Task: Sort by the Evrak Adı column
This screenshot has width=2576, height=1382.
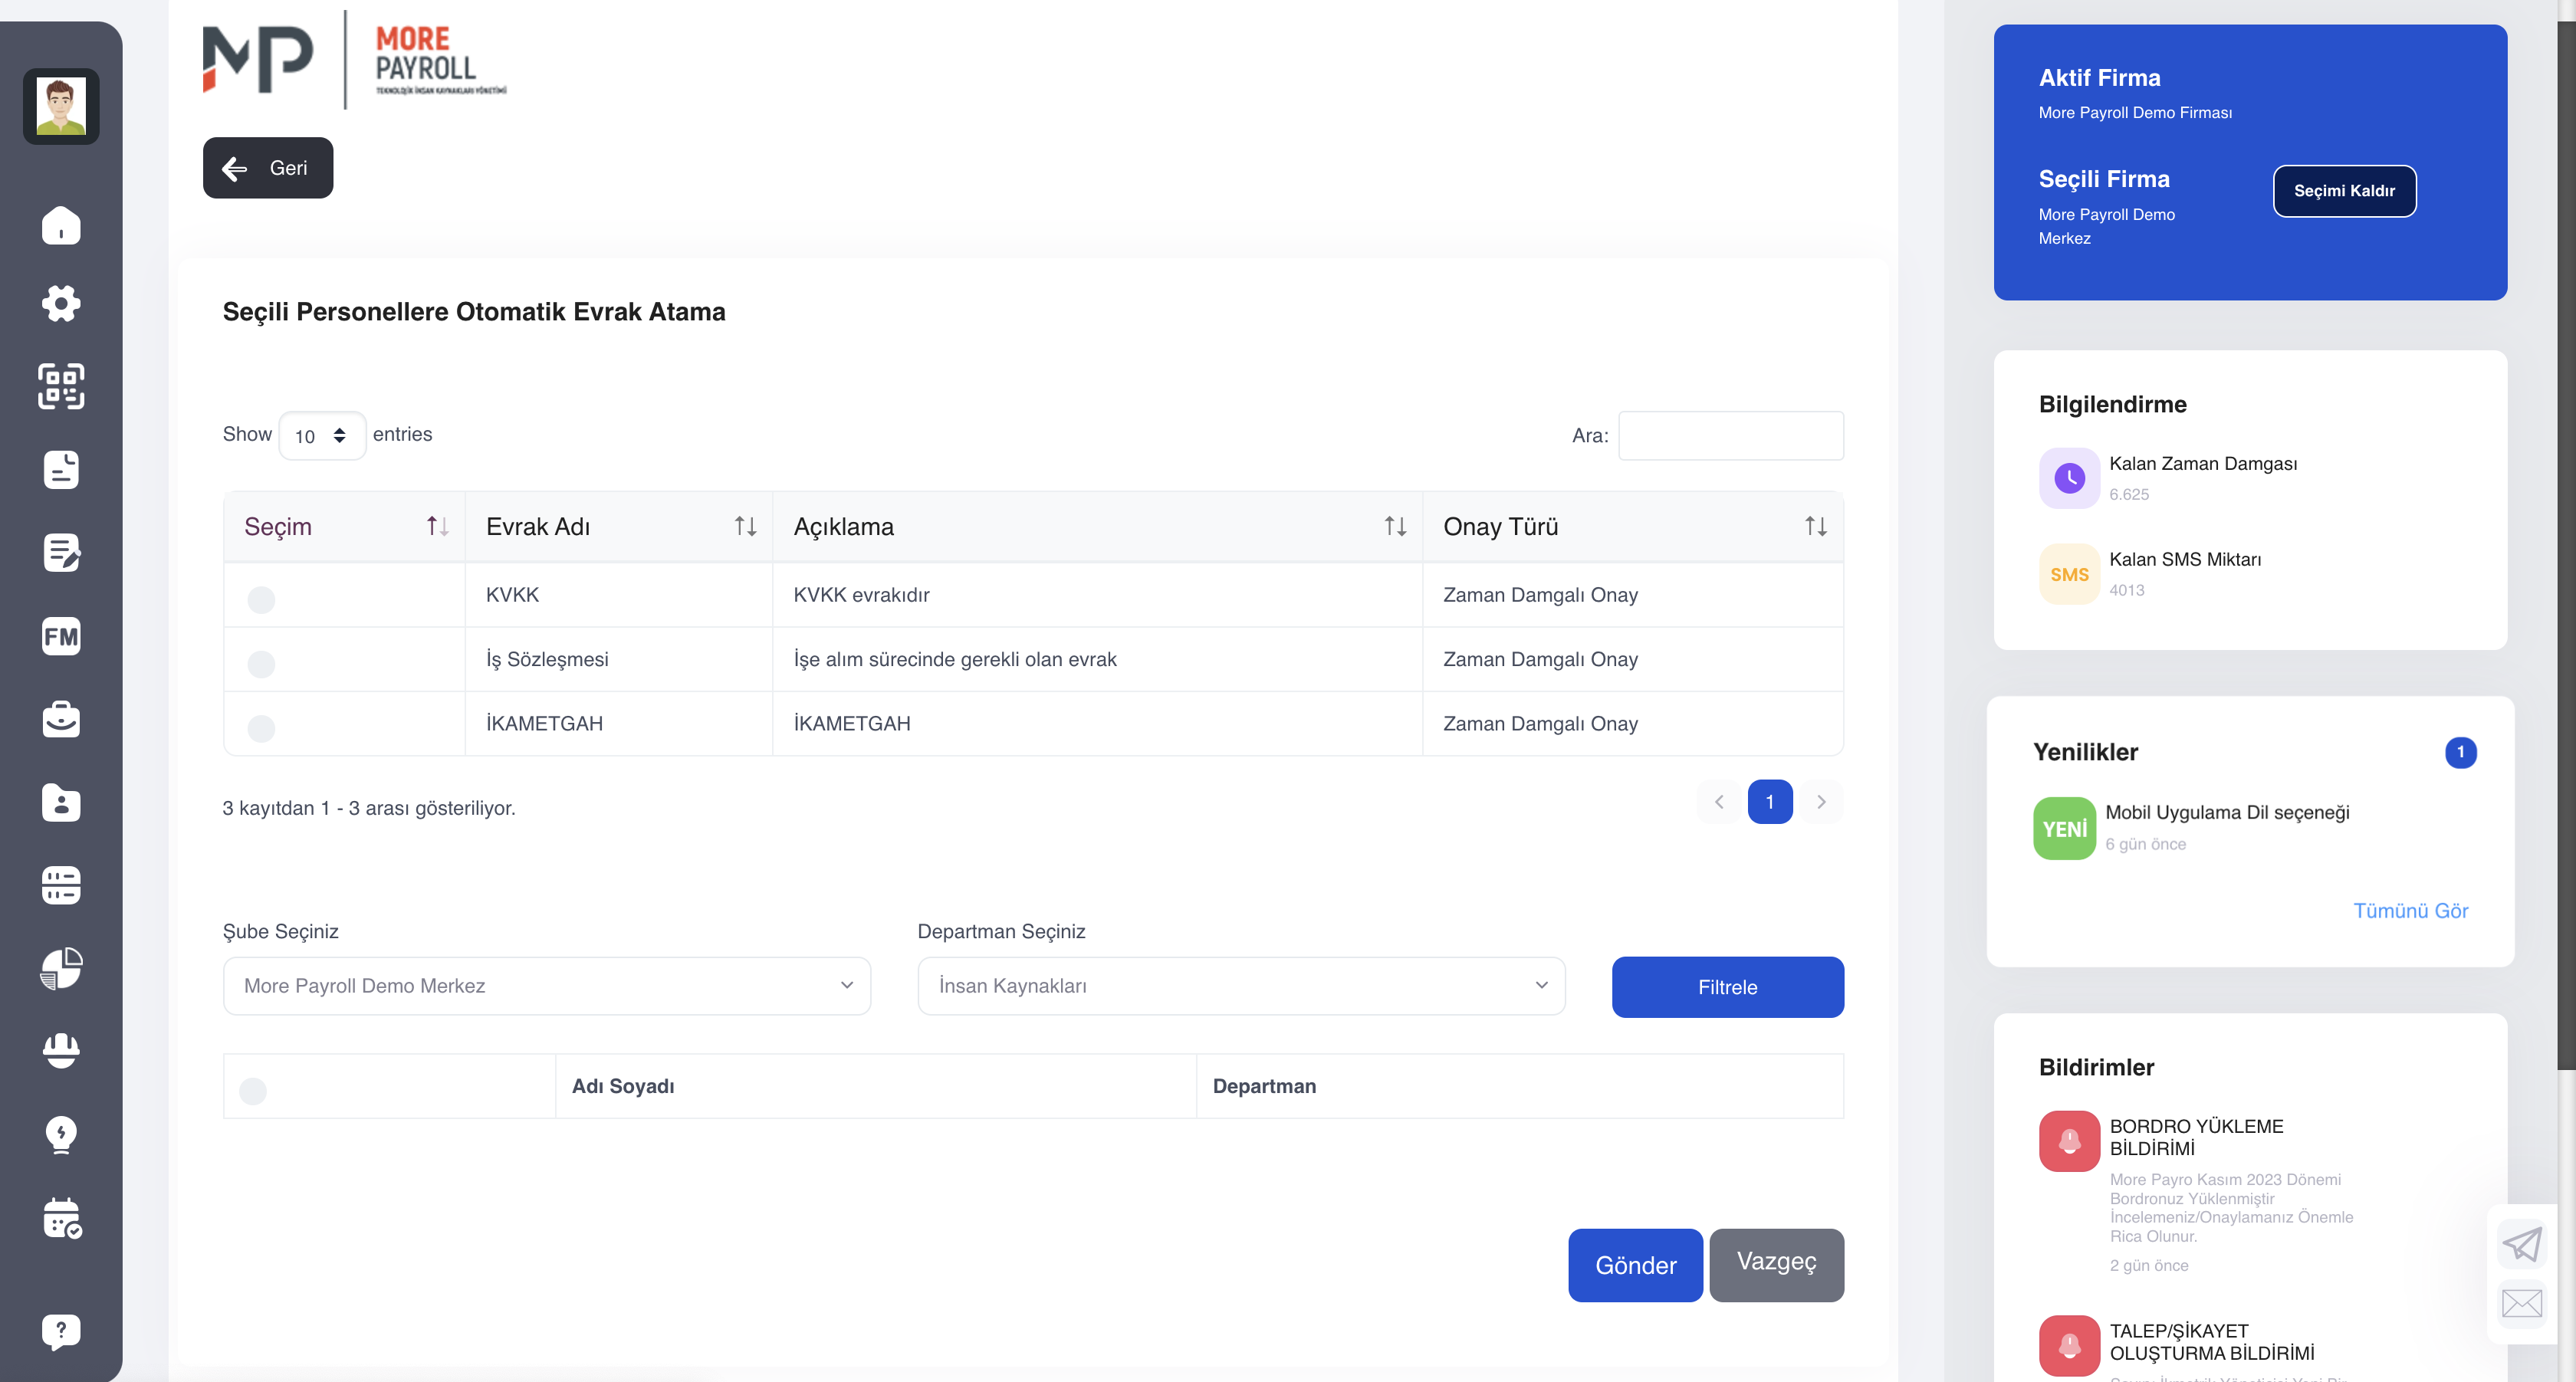Action: 619,526
